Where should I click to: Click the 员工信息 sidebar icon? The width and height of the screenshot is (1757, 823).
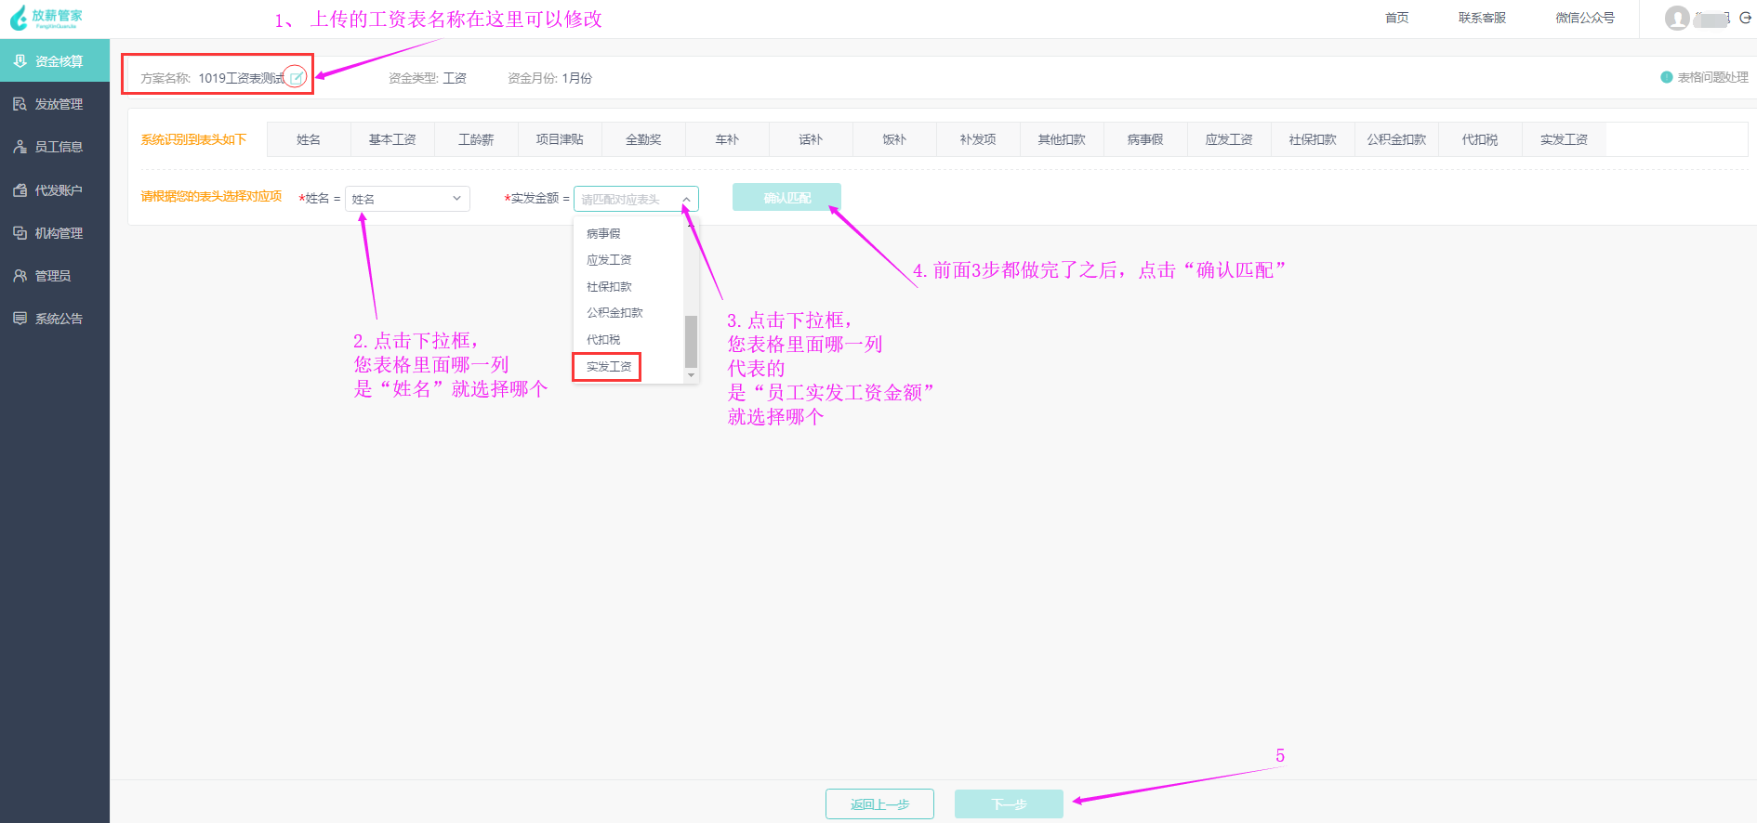pyautogui.click(x=20, y=147)
